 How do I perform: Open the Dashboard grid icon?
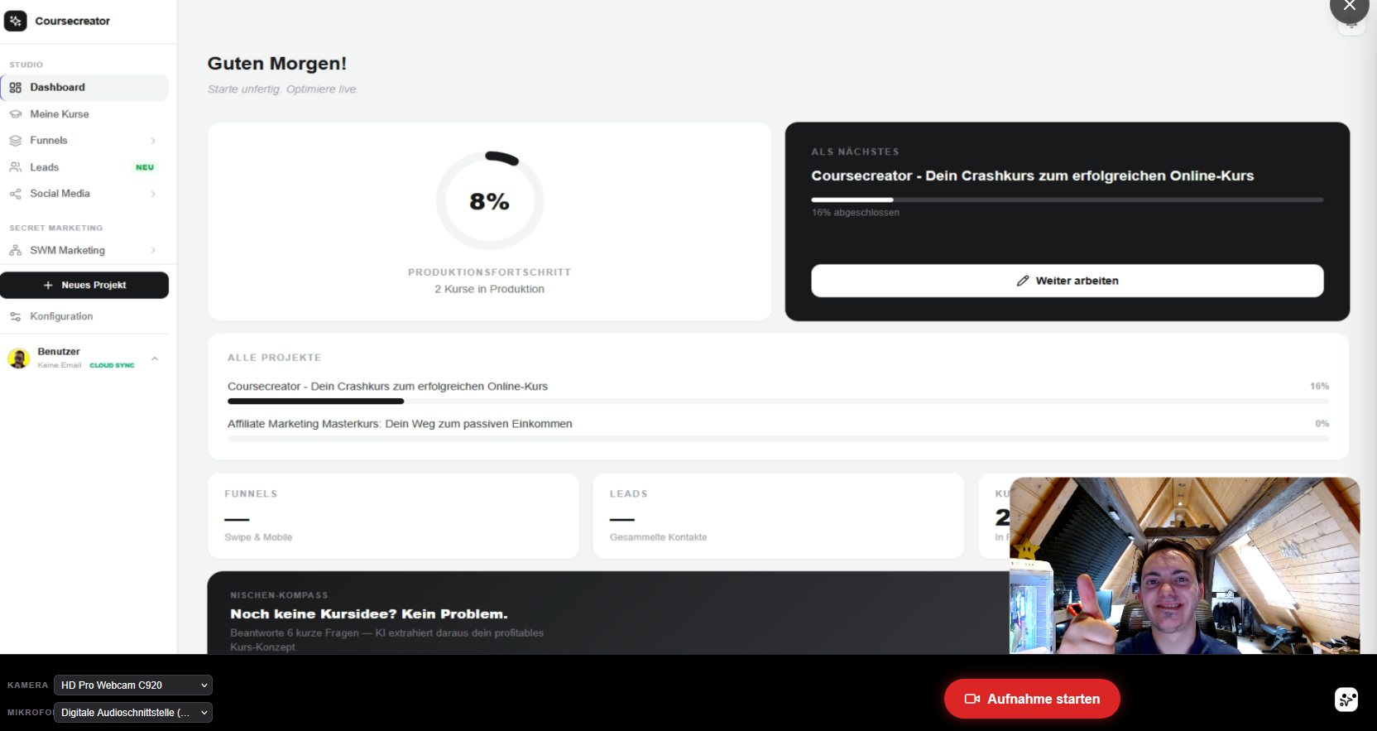pos(15,87)
